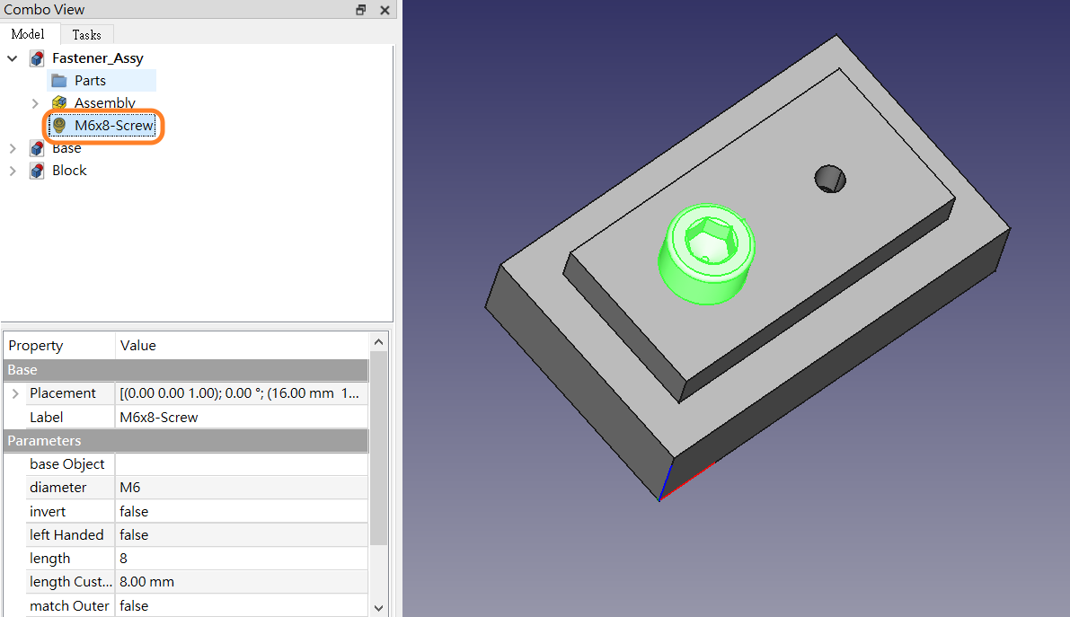Click the Label property name

click(47, 417)
